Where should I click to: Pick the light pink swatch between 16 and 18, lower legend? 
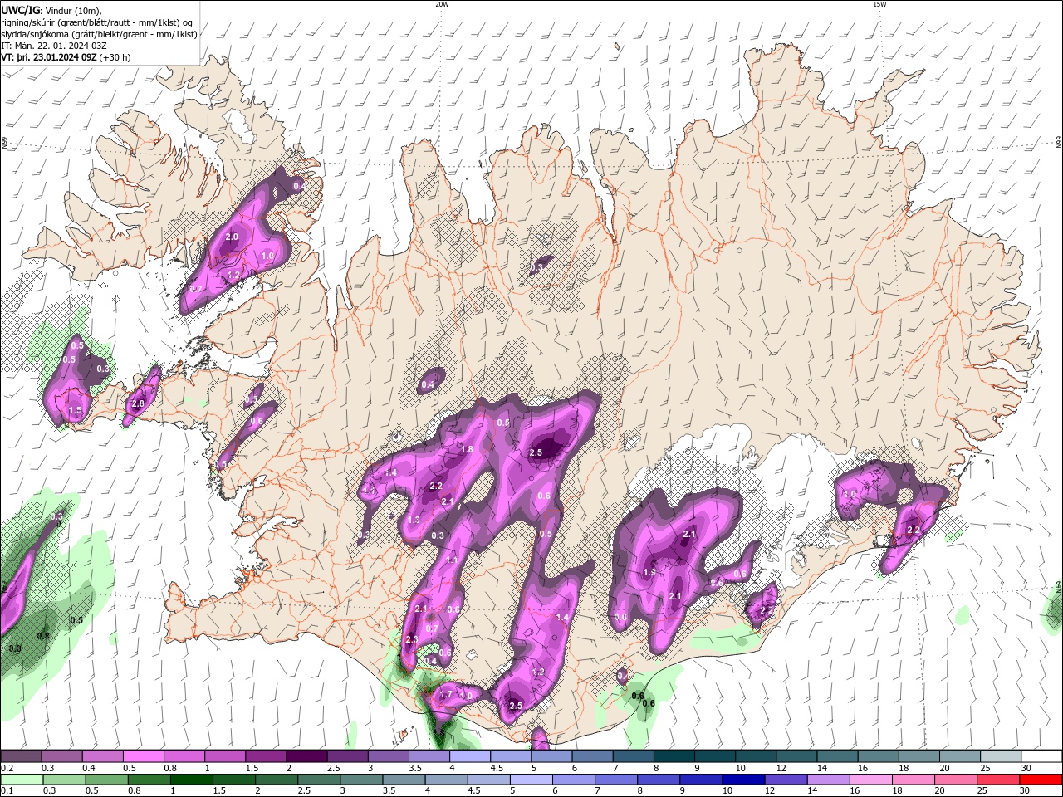(x=872, y=780)
